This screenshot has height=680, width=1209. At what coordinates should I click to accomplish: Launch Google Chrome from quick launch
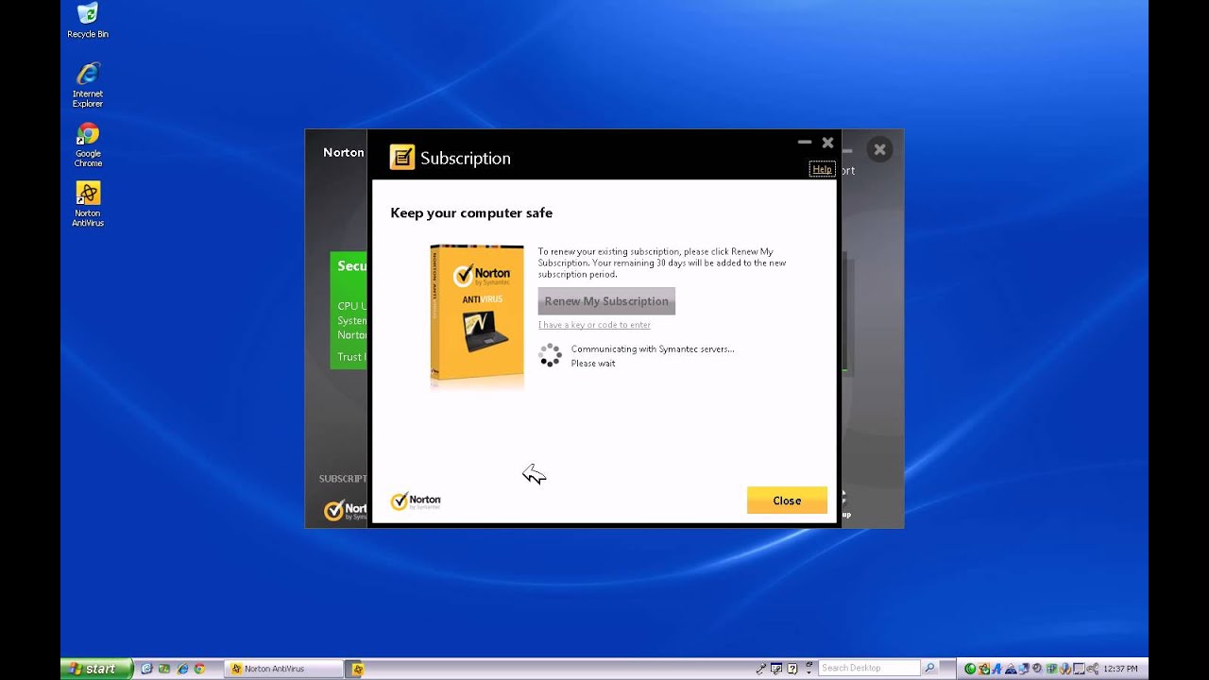click(199, 669)
